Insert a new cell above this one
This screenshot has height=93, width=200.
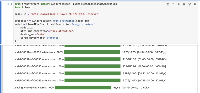click(x=184, y=4)
